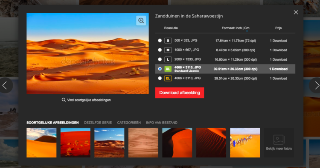Click the L size badge icon

click(168, 59)
